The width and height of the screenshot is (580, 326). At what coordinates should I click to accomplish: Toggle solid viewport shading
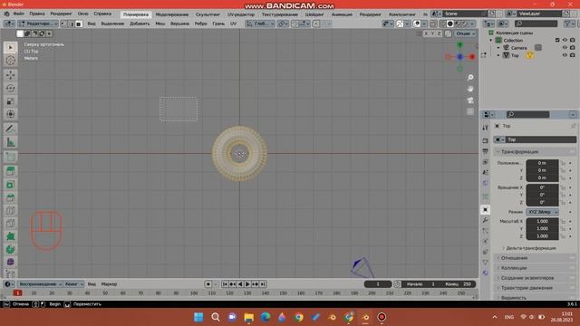449,24
